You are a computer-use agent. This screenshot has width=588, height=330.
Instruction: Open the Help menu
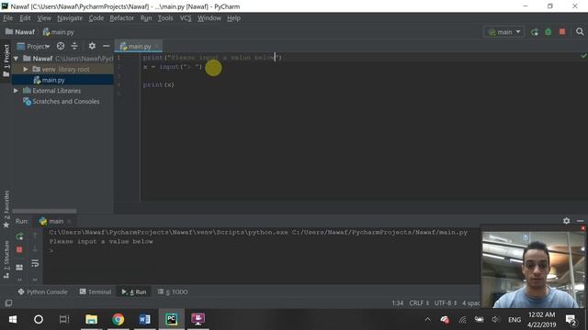point(233,18)
